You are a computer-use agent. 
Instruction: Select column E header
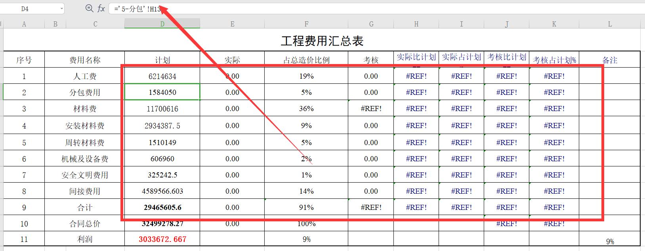232,24
